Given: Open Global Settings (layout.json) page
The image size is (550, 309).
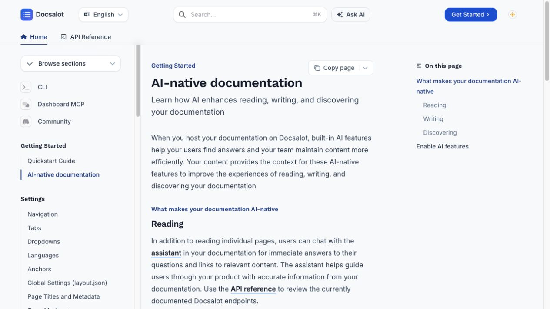Looking at the screenshot, I should tap(67, 283).
